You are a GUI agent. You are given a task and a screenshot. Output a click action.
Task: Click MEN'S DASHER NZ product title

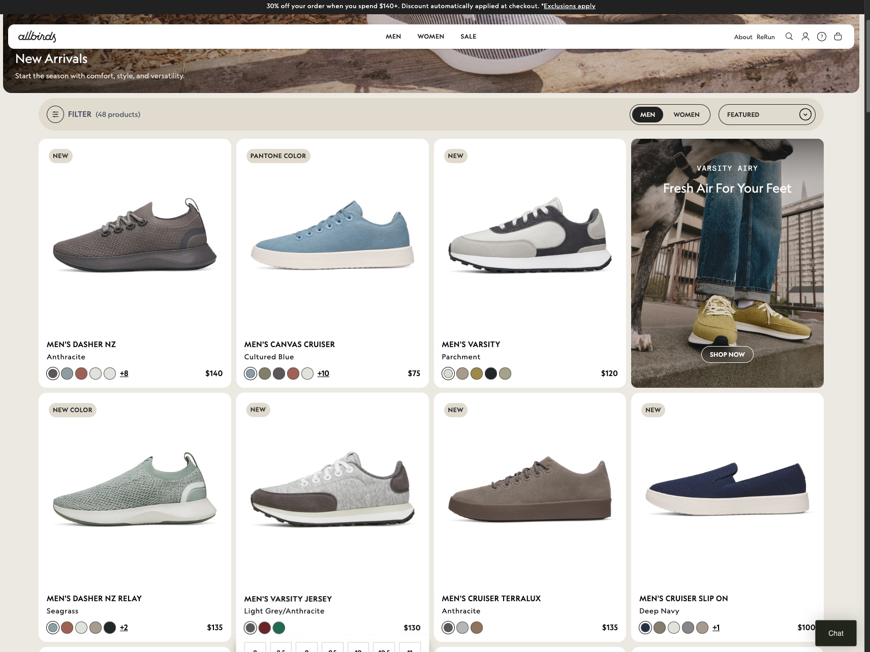pyautogui.click(x=81, y=345)
